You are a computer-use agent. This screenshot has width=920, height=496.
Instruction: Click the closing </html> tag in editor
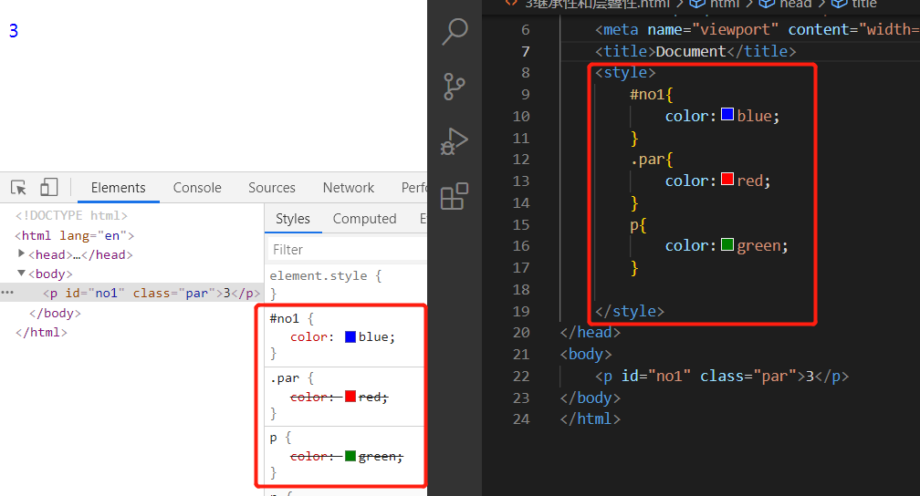[591, 419]
